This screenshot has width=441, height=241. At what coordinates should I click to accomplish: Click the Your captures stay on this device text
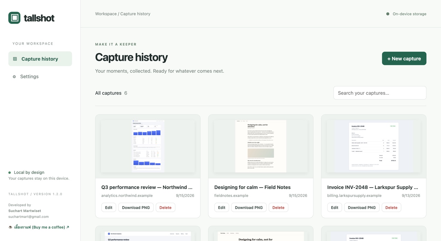(x=39, y=178)
